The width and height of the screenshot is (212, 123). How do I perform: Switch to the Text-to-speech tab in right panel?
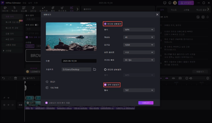pyautogui.click(x=201, y=10)
